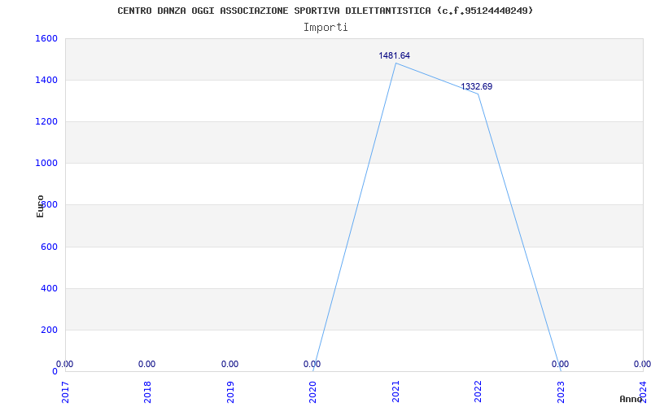Select the 2017 x-axis label
Viewport: 651px width, 407px height.
pos(66,392)
